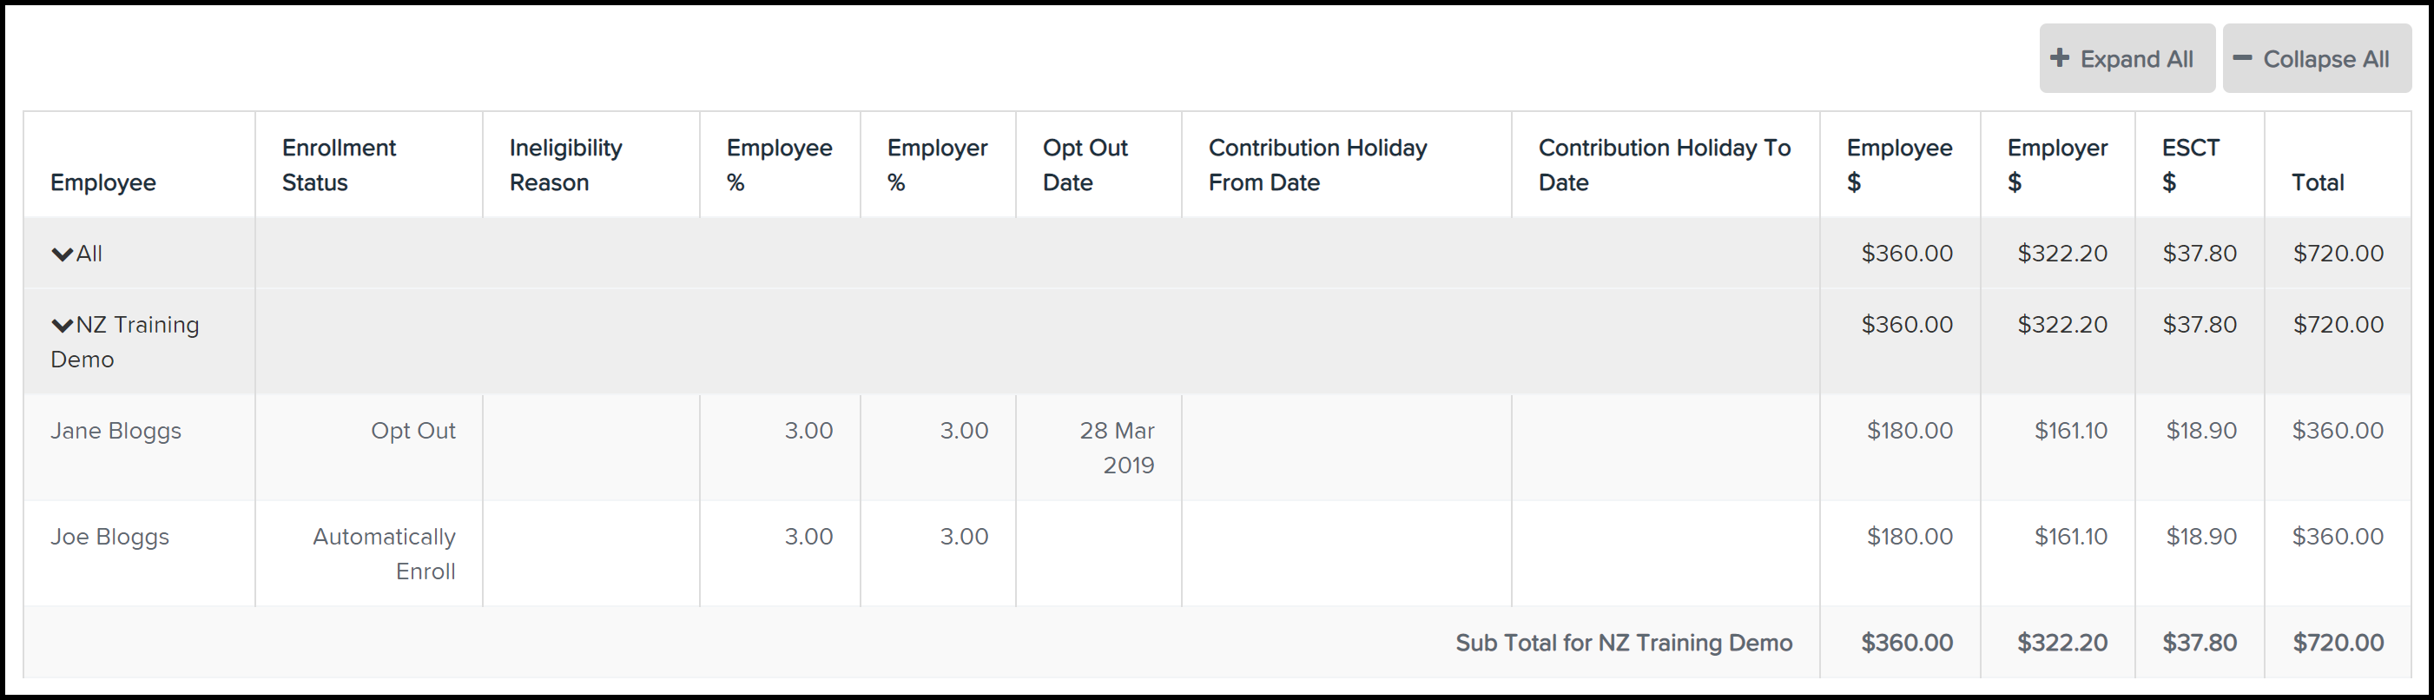Click Contribution Holiday From Date header
The height and width of the screenshot is (700, 2434).
pos(1317,164)
